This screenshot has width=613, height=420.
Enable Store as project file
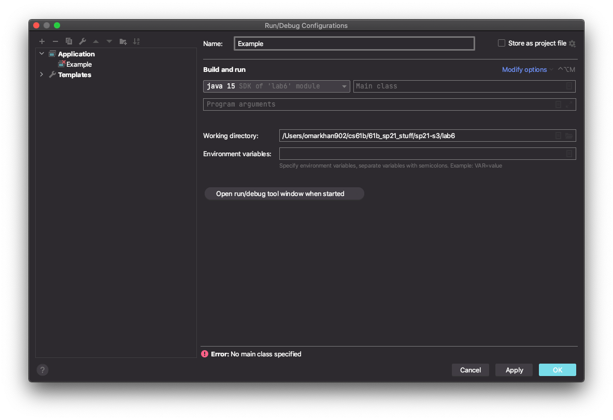(501, 43)
